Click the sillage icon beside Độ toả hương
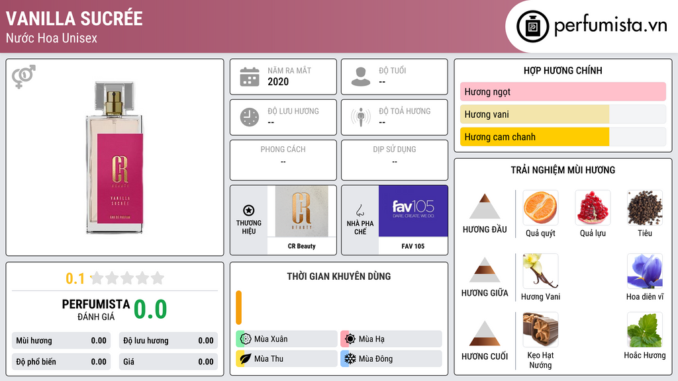678x381 pixels. pyautogui.click(x=361, y=117)
